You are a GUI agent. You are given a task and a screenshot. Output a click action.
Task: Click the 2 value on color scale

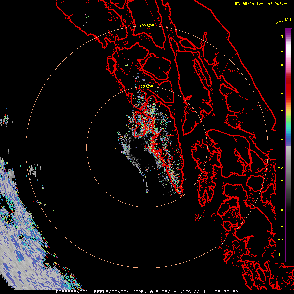[x=282, y=109]
